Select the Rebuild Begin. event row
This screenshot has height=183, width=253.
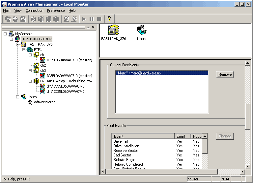[157, 160]
